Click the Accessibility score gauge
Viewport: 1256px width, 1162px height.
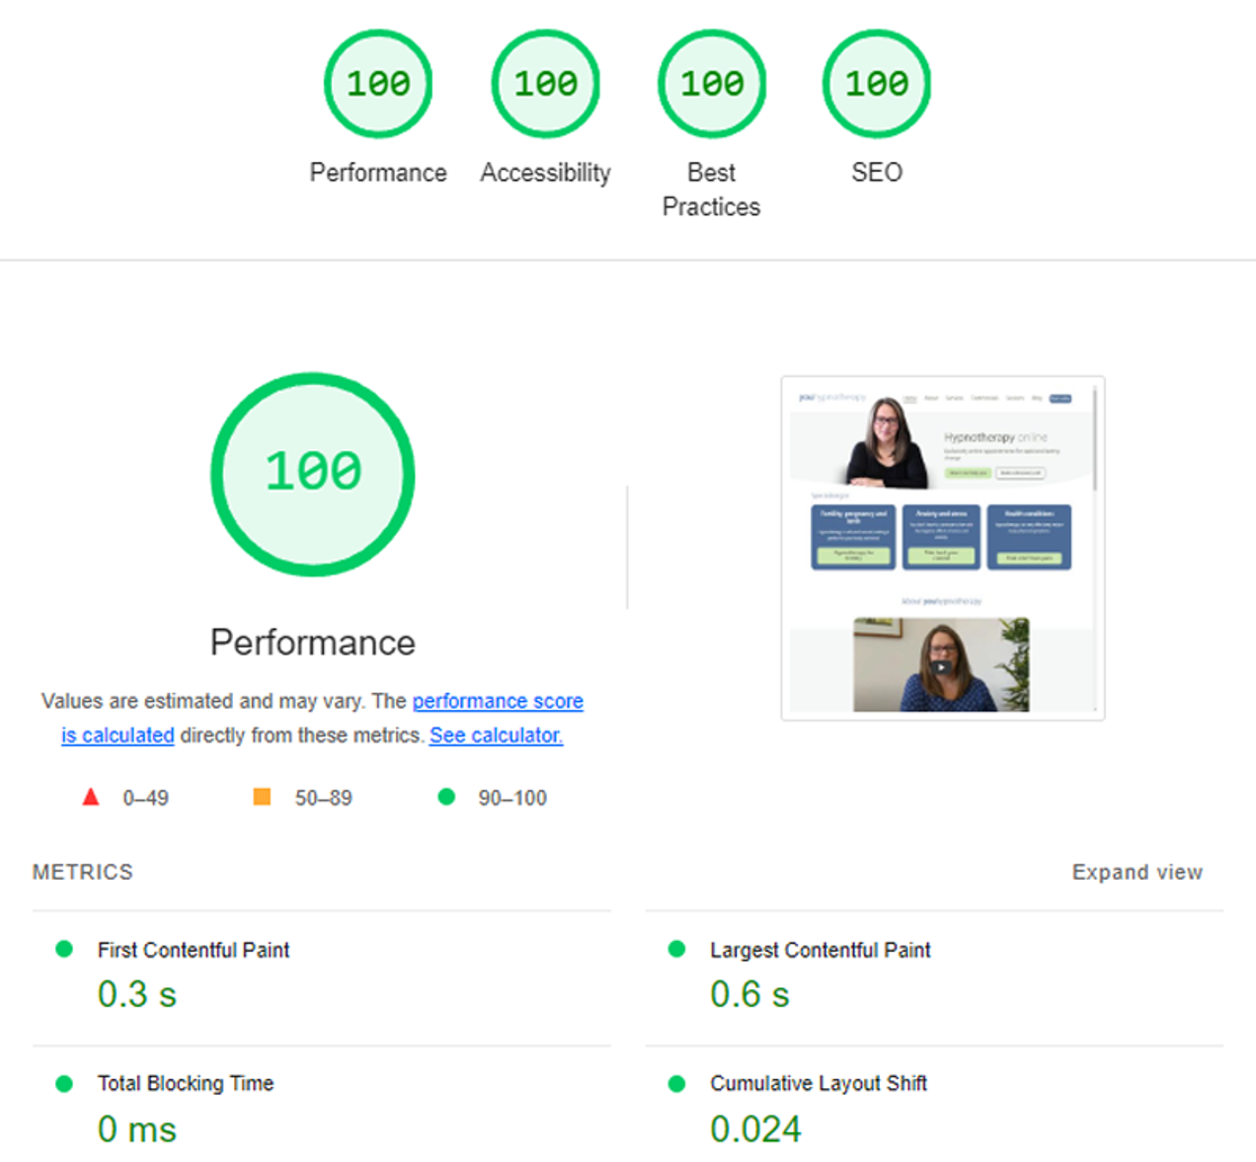tap(545, 84)
